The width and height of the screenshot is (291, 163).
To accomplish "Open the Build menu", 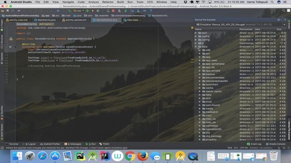I will click(x=120, y=2).
